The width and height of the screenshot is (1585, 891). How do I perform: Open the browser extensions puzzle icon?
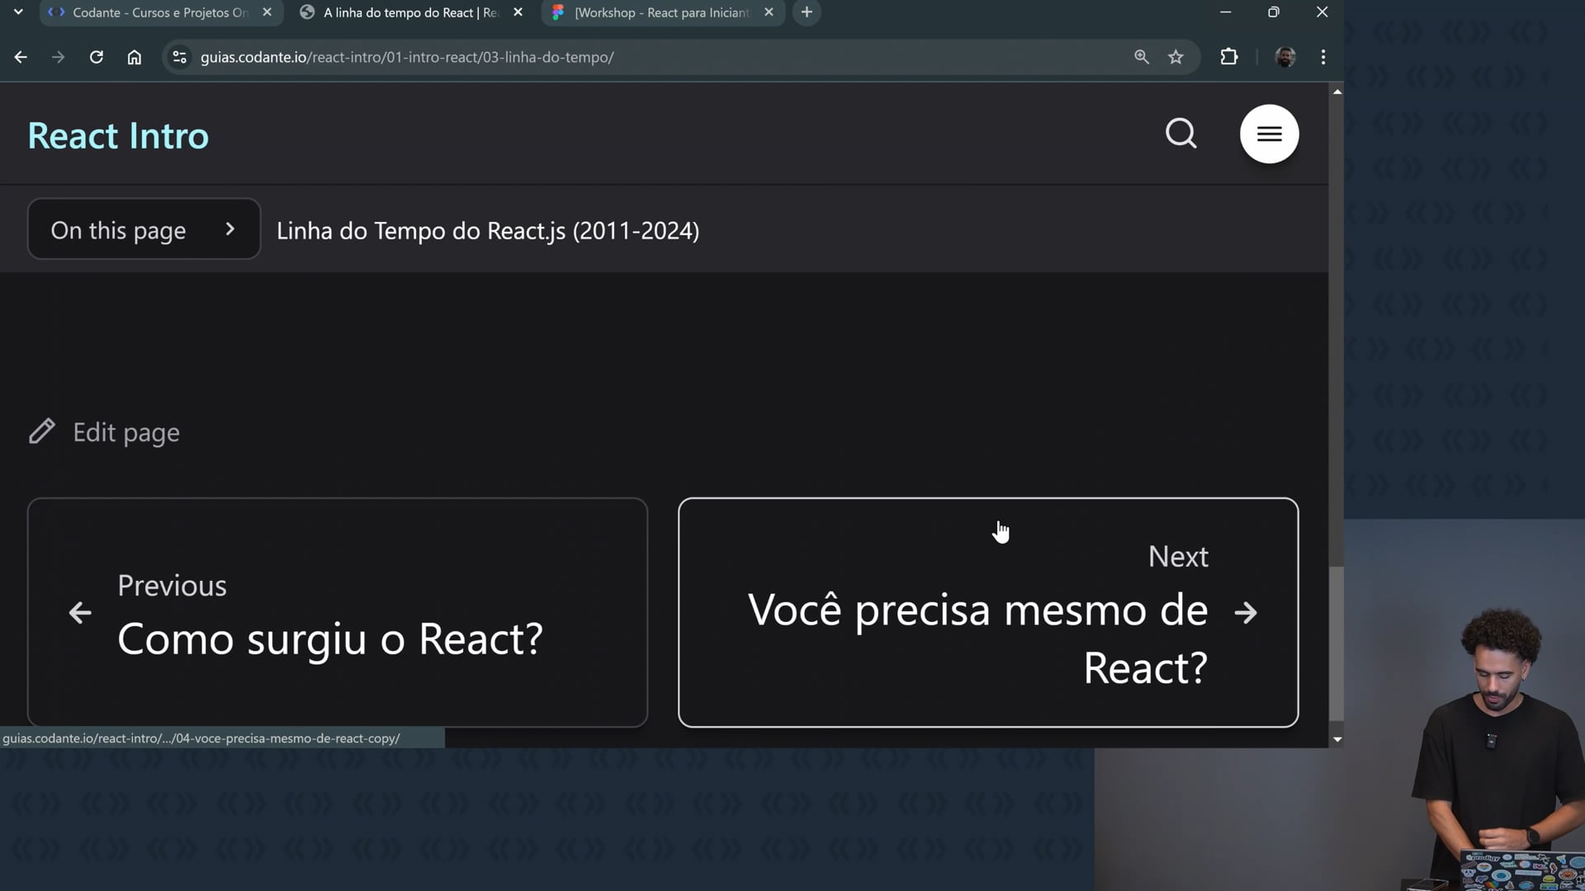(1228, 57)
